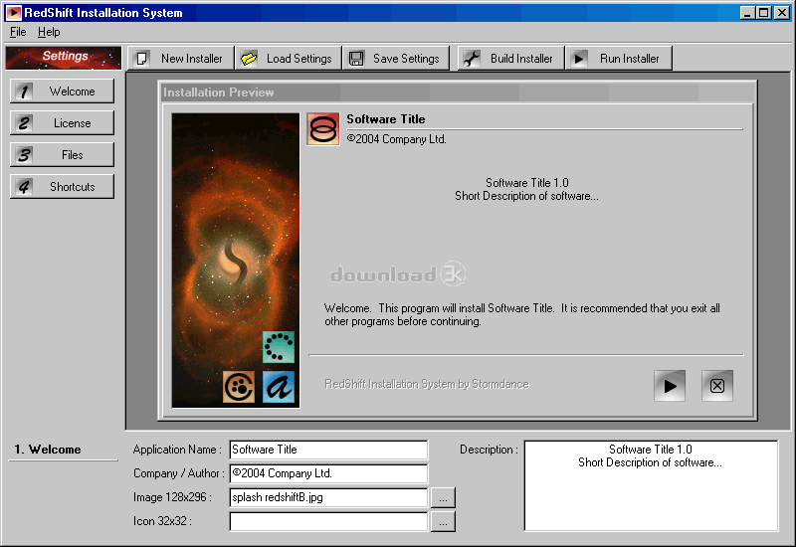Image resolution: width=796 pixels, height=547 pixels.
Task: Click the preview play arrow button
Action: pyautogui.click(x=670, y=386)
